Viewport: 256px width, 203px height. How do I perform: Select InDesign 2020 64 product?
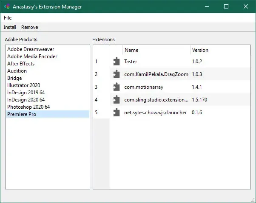(x=47, y=100)
